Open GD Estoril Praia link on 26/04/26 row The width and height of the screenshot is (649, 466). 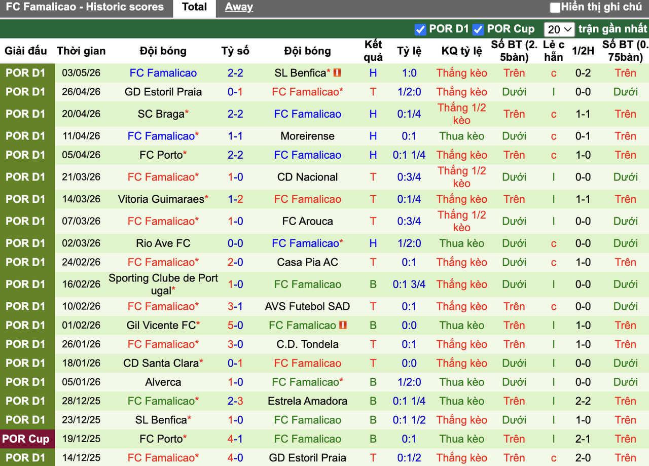click(163, 92)
